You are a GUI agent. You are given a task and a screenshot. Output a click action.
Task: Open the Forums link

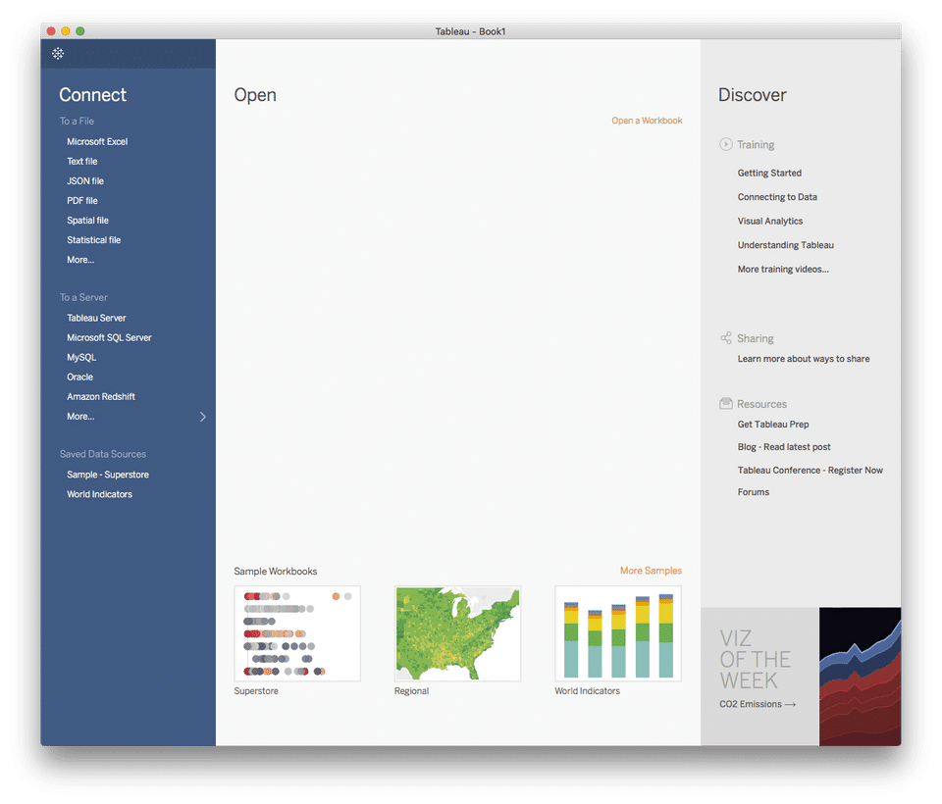click(754, 492)
